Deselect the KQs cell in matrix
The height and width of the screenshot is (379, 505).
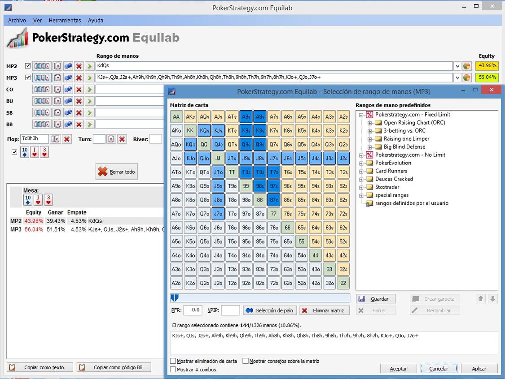point(204,130)
